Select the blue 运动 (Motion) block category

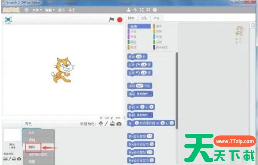[x=139, y=26]
